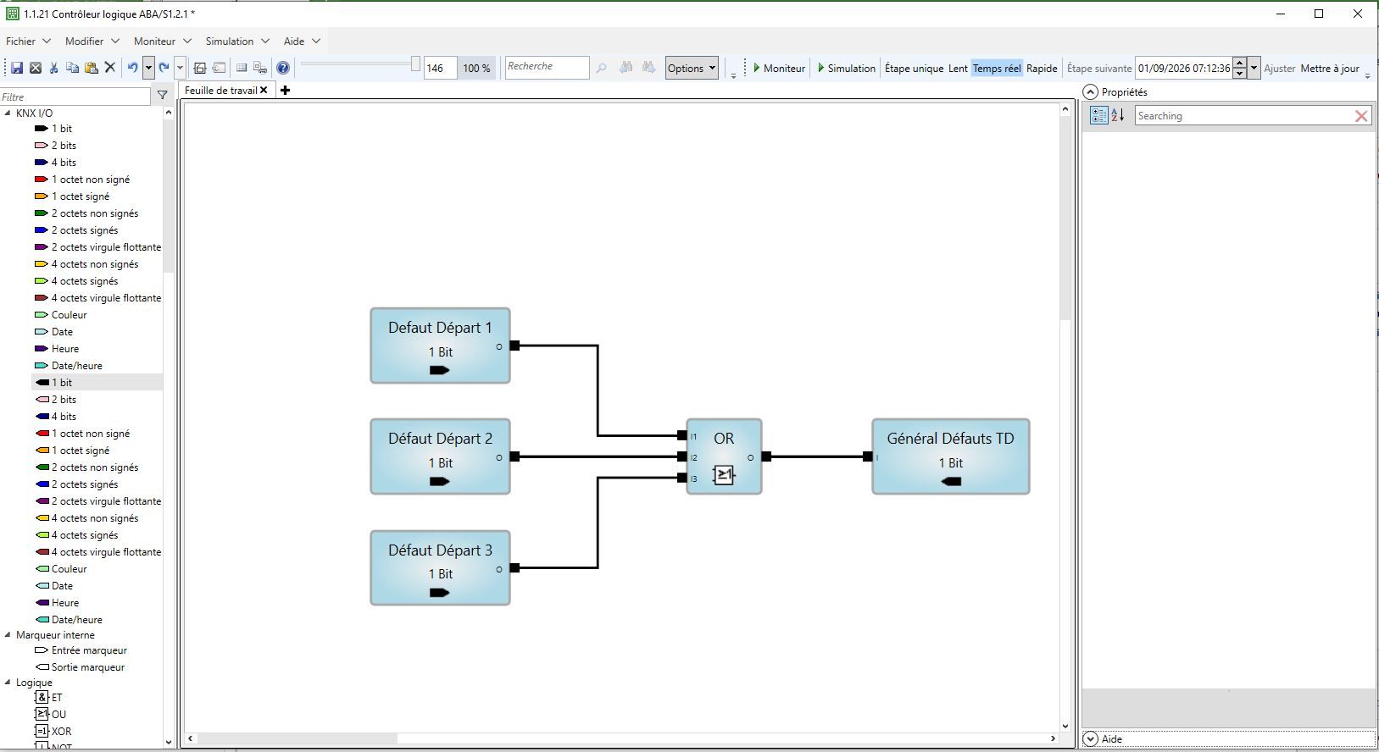Open the Options dropdown
Viewport: 1379px width, 752px height.
(692, 69)
